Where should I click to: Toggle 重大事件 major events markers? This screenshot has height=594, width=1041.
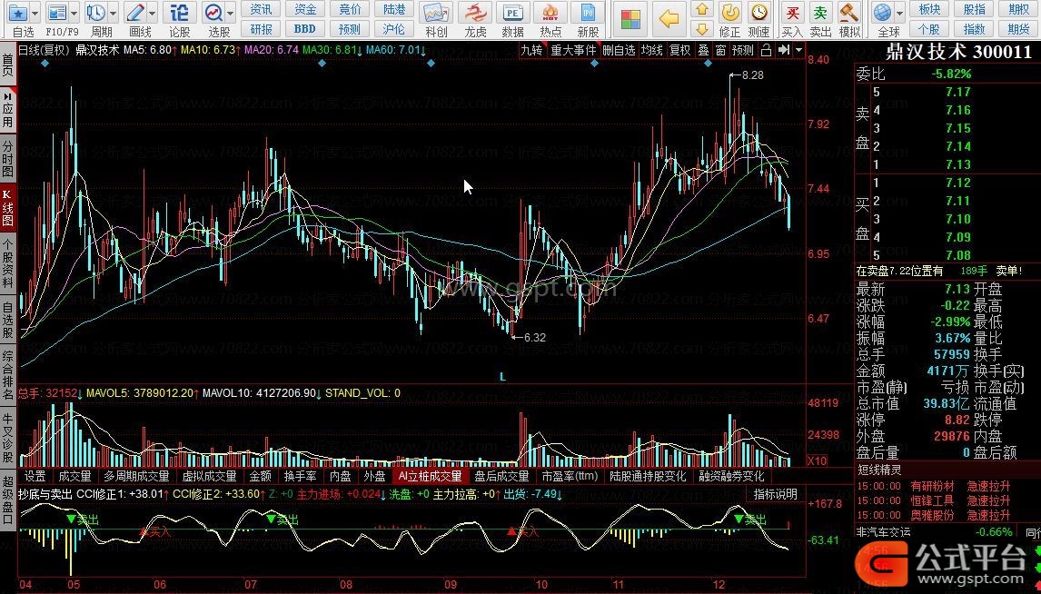click(x=573, y=51)
